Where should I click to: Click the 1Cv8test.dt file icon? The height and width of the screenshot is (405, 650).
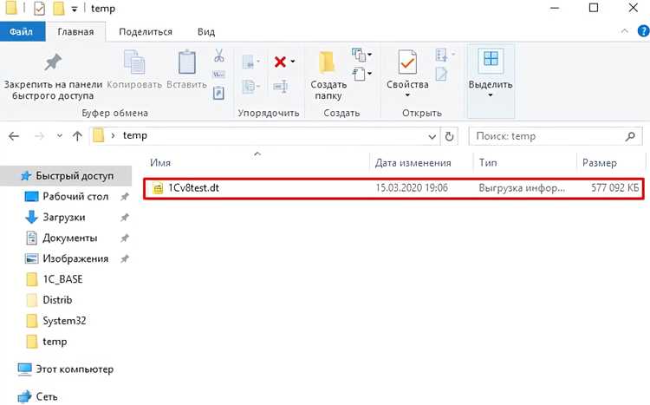(158, 188)
